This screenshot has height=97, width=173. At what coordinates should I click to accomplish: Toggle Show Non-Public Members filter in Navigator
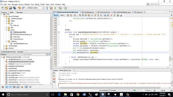click(x=14, y=87)
